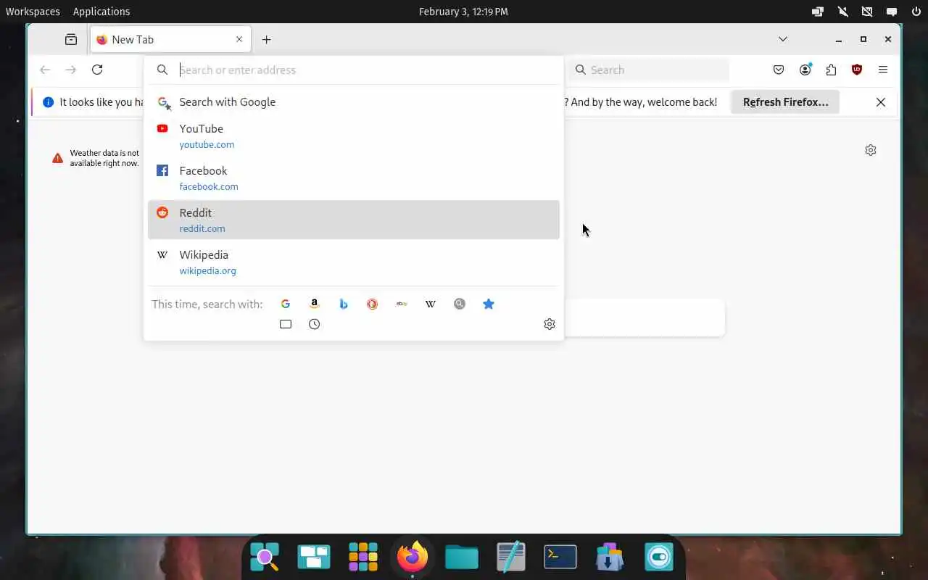Open Extensions puzzle piece icon
The width and height of the screenshot is (928, 580).
pos(831,70)
